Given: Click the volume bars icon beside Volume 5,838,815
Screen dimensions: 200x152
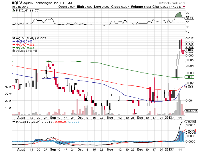Looking at the screenshot, I should click(14, 51).
